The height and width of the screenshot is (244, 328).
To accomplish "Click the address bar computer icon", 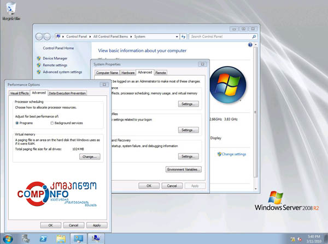I will (x=58, y=36).
